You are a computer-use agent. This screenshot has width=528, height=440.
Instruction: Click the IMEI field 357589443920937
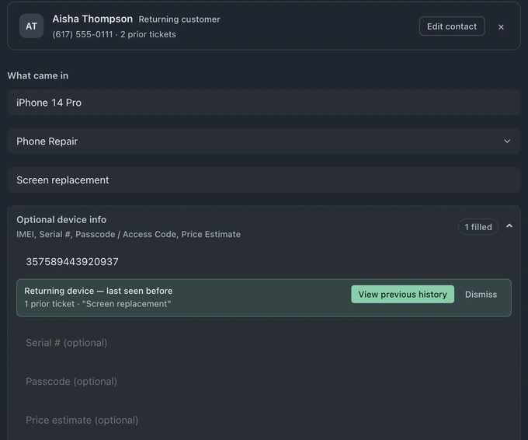pos(264,262)
